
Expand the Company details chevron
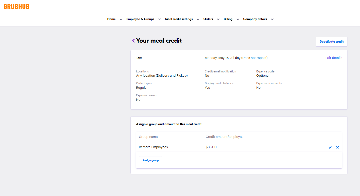pyautogui.click(x=272, y=19)
